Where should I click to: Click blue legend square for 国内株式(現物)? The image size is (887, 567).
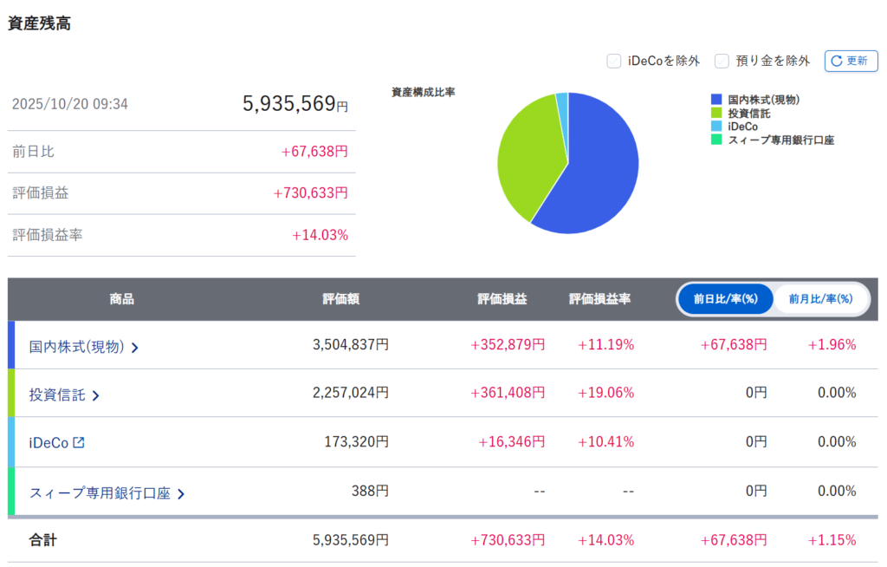tap(715, 100)
